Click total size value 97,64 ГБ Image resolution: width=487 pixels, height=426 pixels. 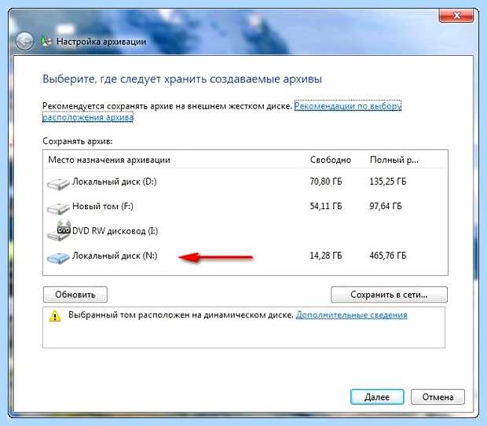point(386,206)
